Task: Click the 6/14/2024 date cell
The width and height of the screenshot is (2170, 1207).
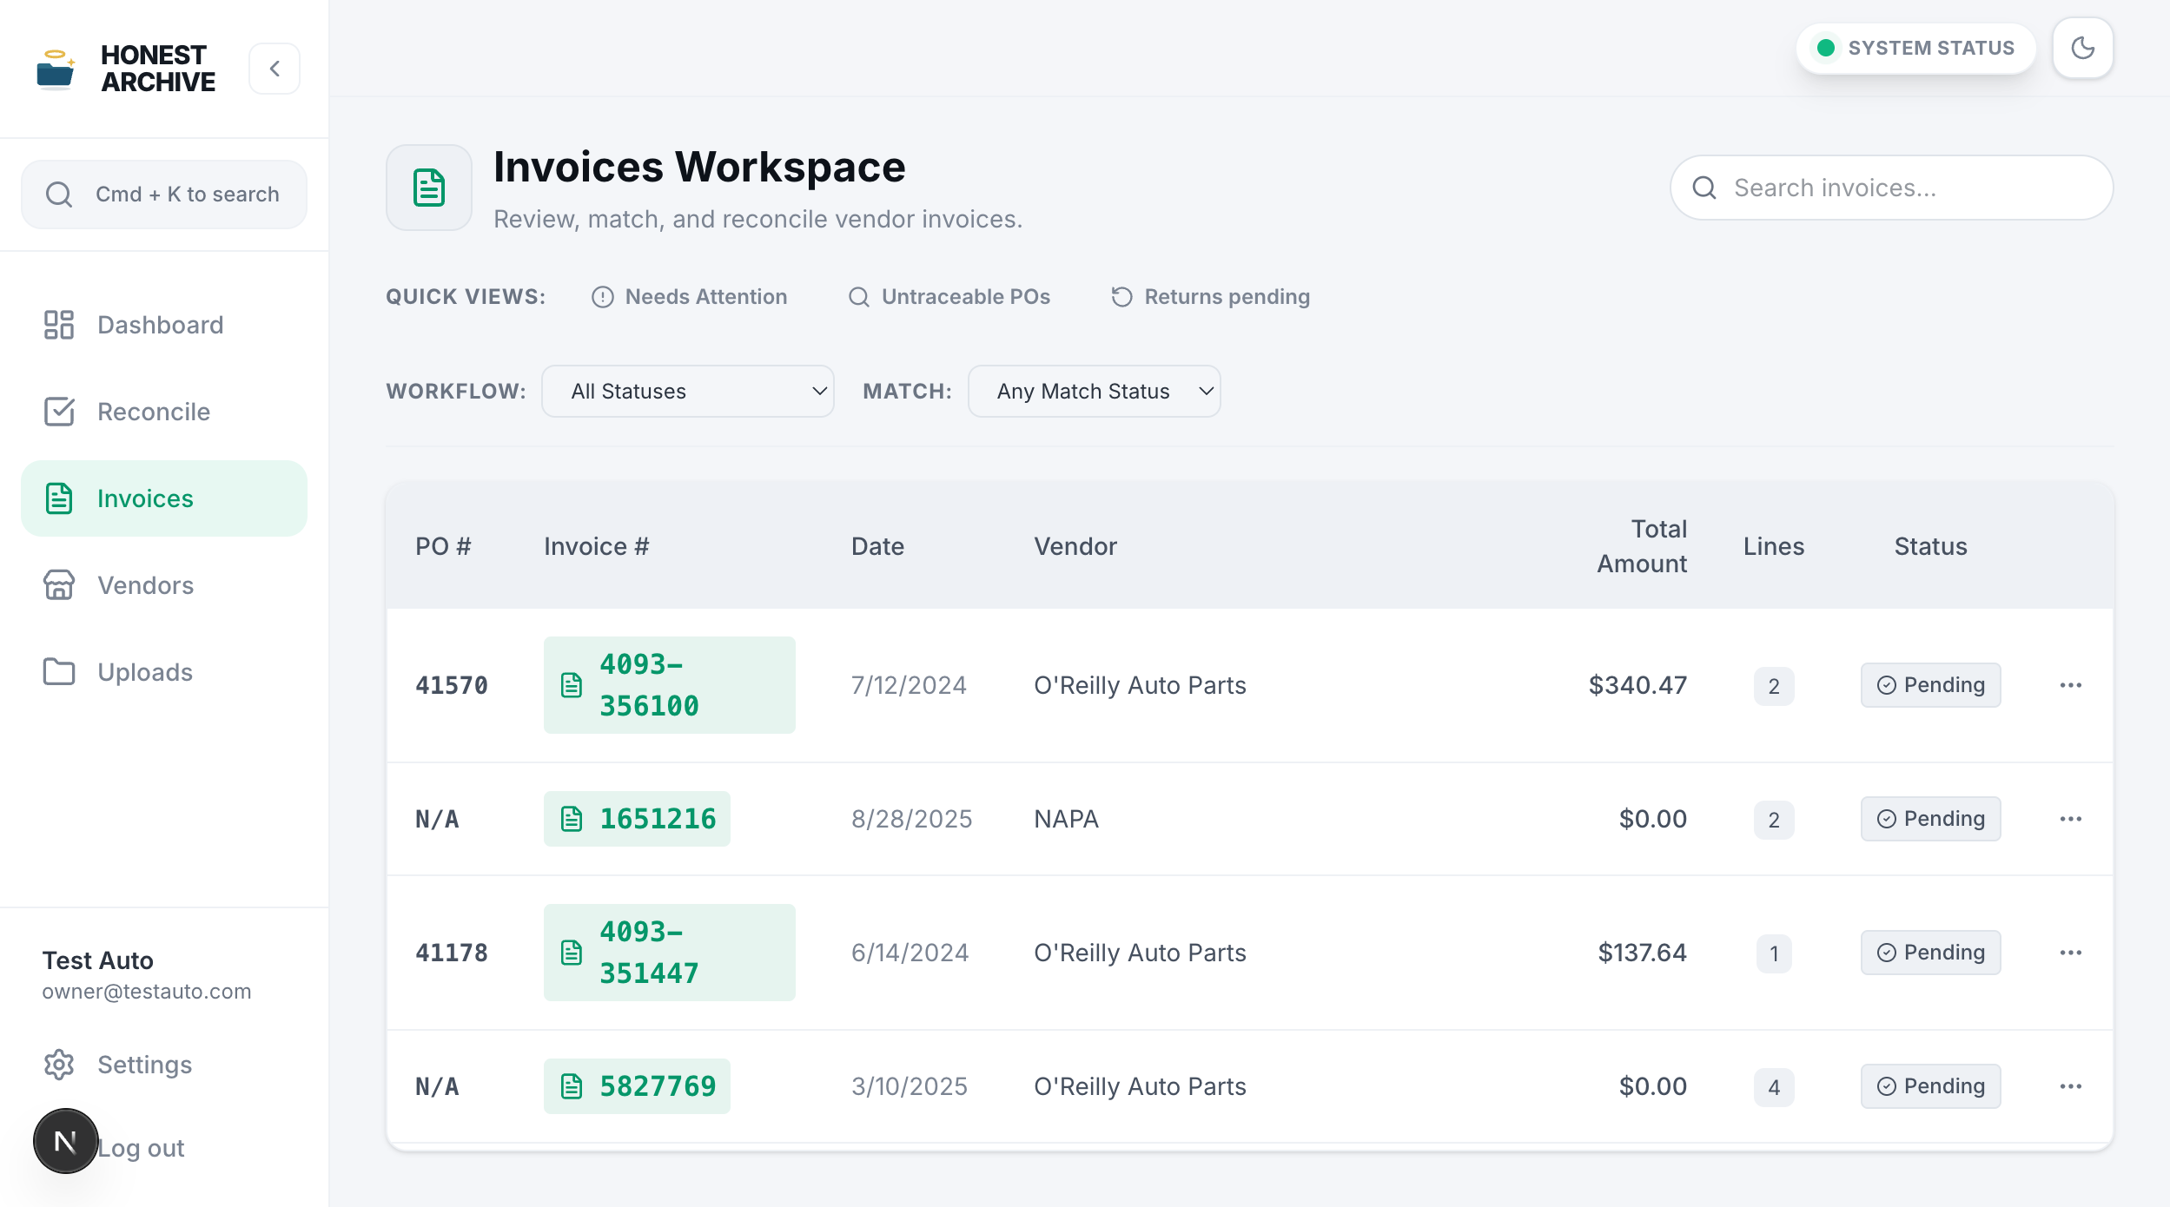Action: (x=910, y=953)
